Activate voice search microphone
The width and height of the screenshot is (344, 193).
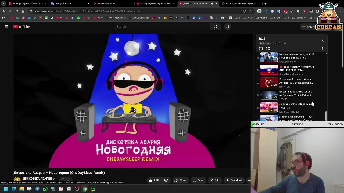(x=228, y=27)
